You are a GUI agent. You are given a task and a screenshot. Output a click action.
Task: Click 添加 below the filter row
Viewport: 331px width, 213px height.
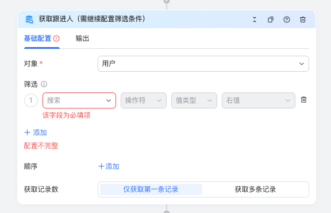tap(36, 133)
